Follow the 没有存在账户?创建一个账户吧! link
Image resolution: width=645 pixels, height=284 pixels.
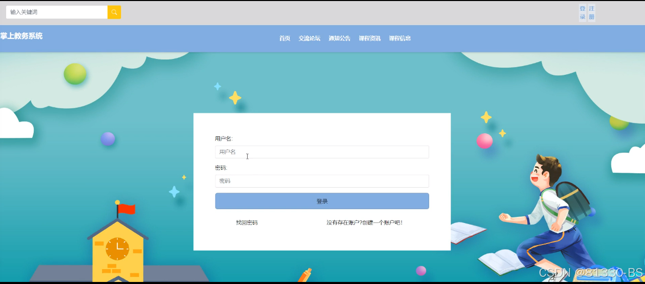point(365,222)
